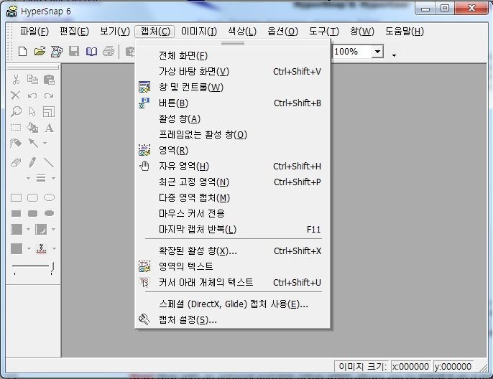Open the 편집(E) menu
The height and width of the screenshot is (379, 493).
point(75,32)
